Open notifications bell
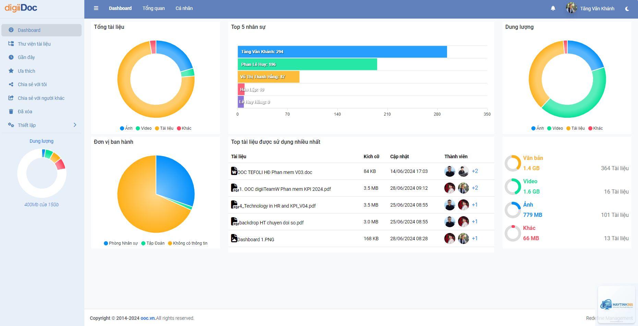This screenshot has width=638, height=326. pyautogui.click(x=553, y=8)
